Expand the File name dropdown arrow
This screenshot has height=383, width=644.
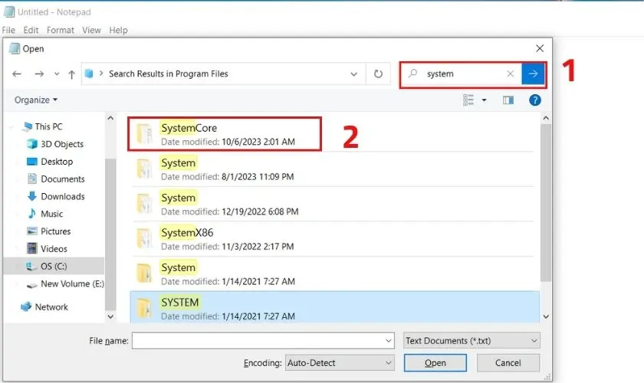tap(389, 341)
